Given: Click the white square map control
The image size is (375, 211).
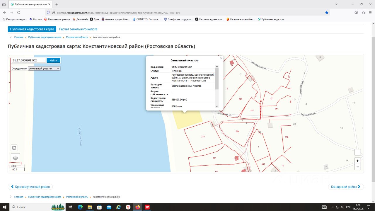Looking at the screenshot, I should pyautogui.click(x=357, y=152).
